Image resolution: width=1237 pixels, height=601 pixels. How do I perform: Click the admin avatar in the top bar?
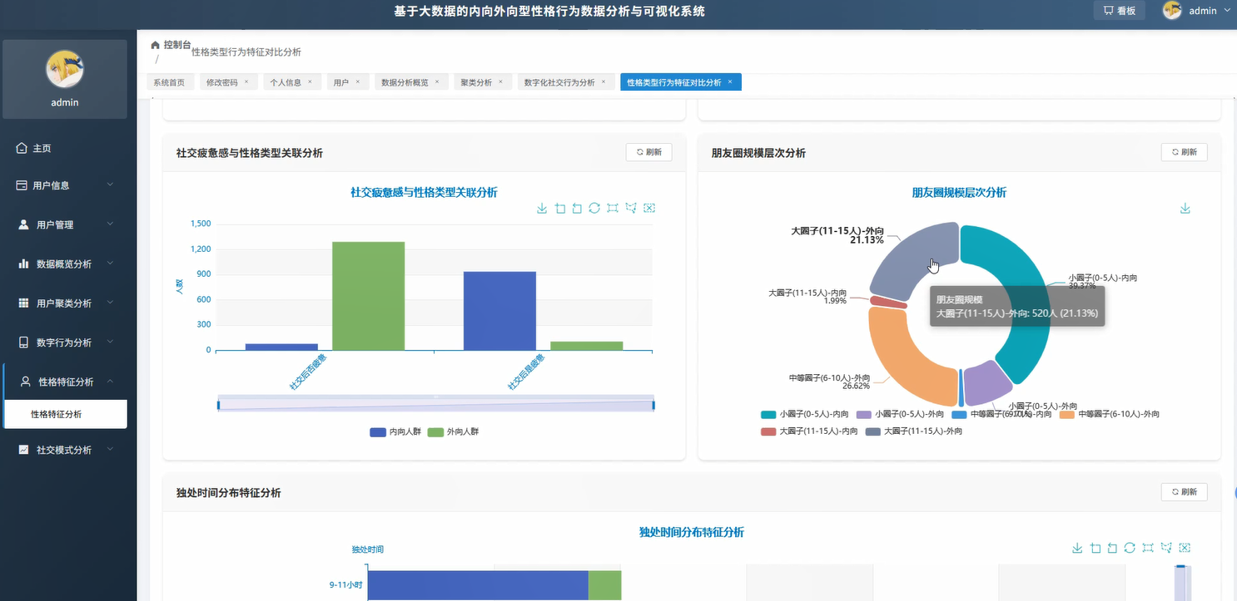(1172, 11)
